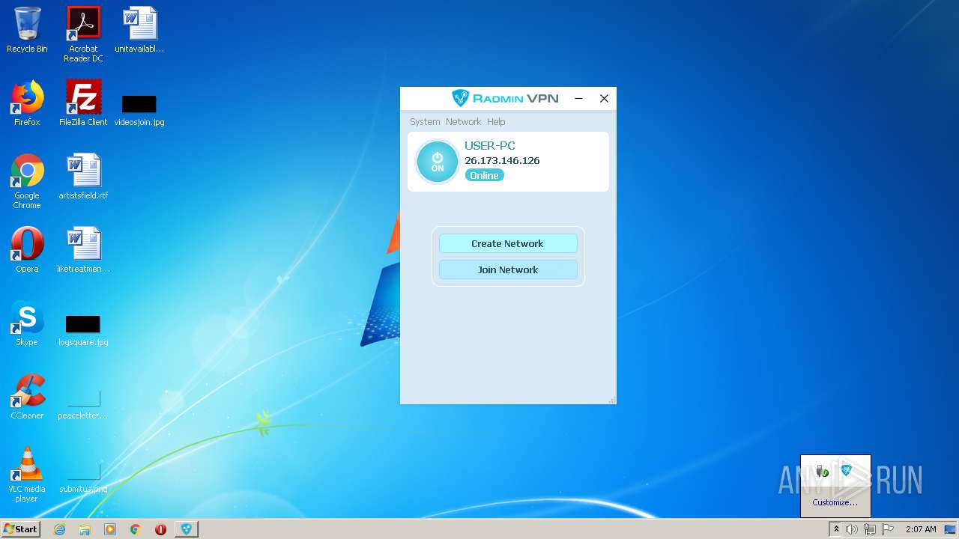Open the FileZilla Client shortcut
Screen dimensions: 959x539
[83, 104]
